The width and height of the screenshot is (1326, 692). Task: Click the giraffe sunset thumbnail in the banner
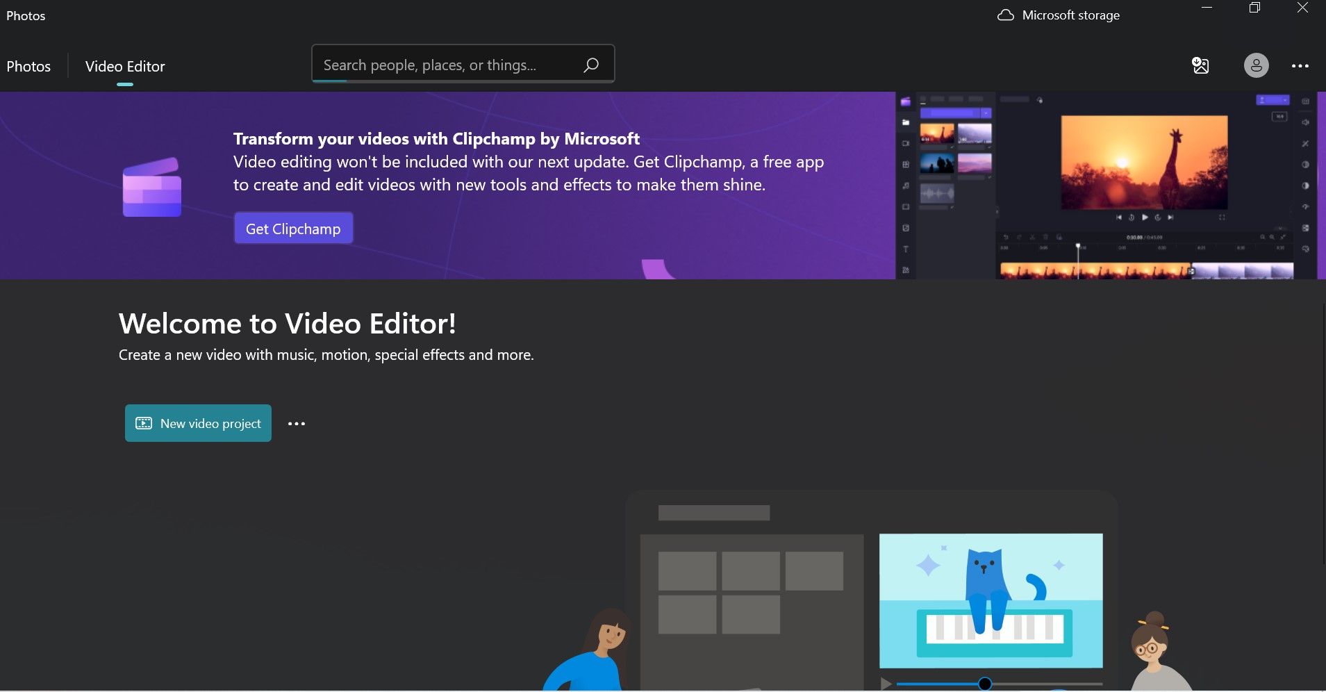pyautogui.click(x=936, y=133)
